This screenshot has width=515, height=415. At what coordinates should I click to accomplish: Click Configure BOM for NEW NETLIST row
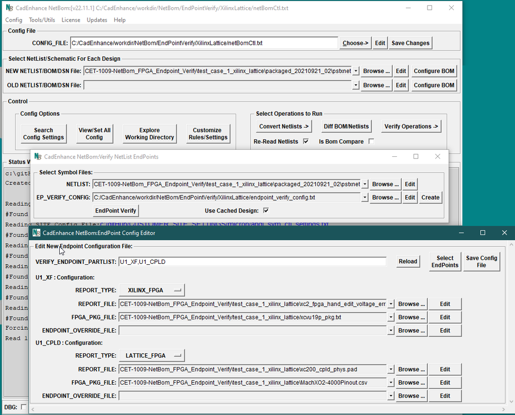tap(434, 71)
